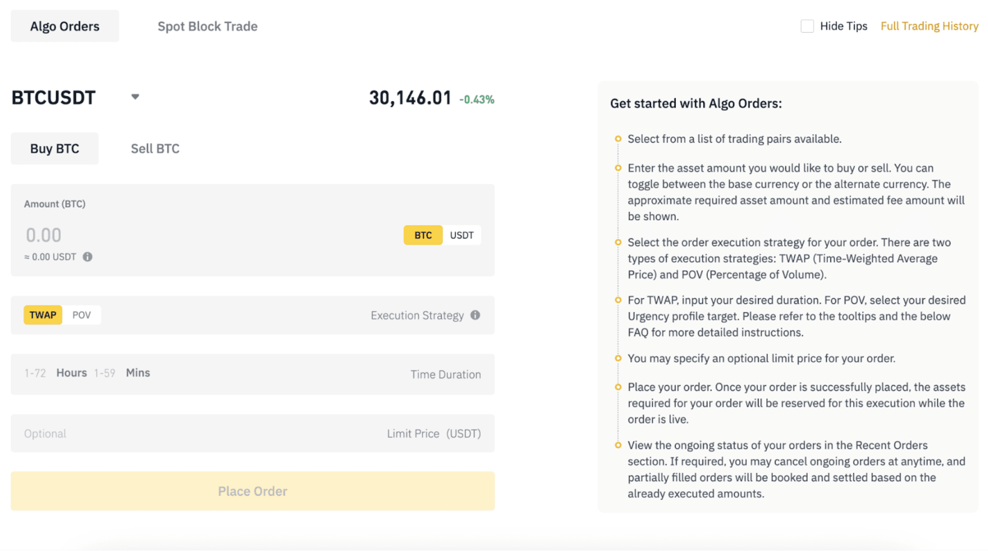Open Full Trading History

pos(929,25)
